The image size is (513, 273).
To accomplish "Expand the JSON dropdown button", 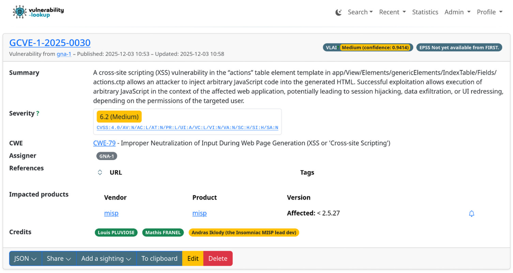I will pos(25,258).
